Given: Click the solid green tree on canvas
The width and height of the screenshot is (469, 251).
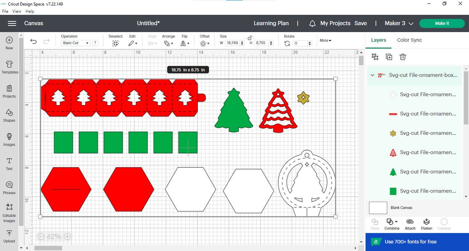Looking at the screenshot, I should click(x=234, y=111).
